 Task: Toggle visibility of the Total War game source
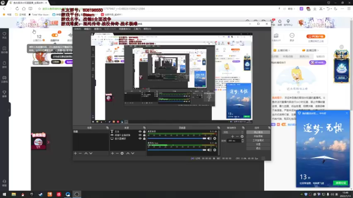[140, 135]
